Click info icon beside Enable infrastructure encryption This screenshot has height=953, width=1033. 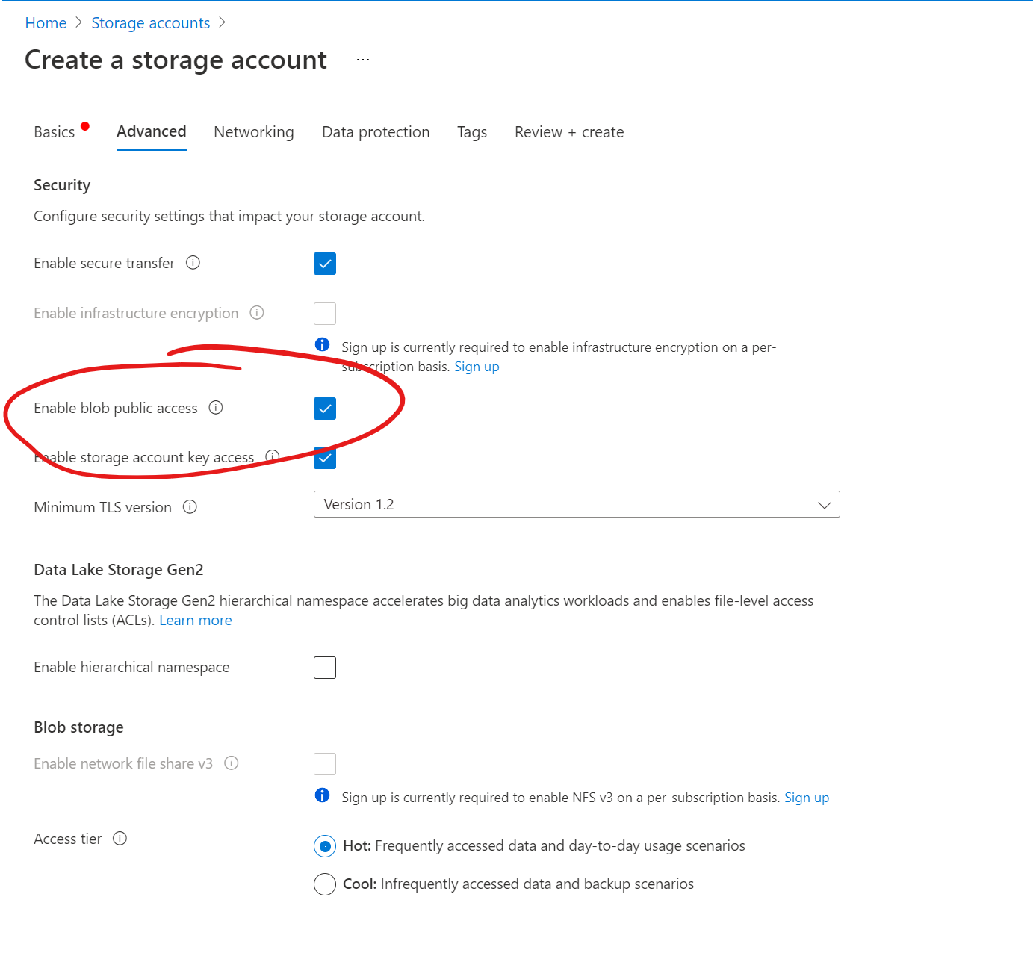(257, 313)
